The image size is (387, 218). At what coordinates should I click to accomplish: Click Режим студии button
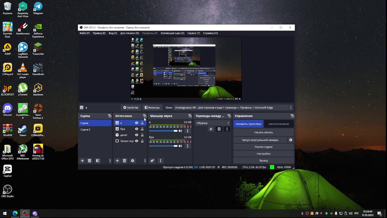coord(264,147)
